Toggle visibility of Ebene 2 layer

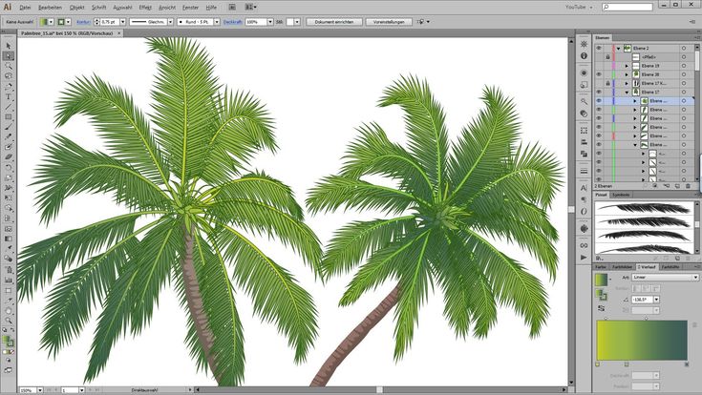599,48
